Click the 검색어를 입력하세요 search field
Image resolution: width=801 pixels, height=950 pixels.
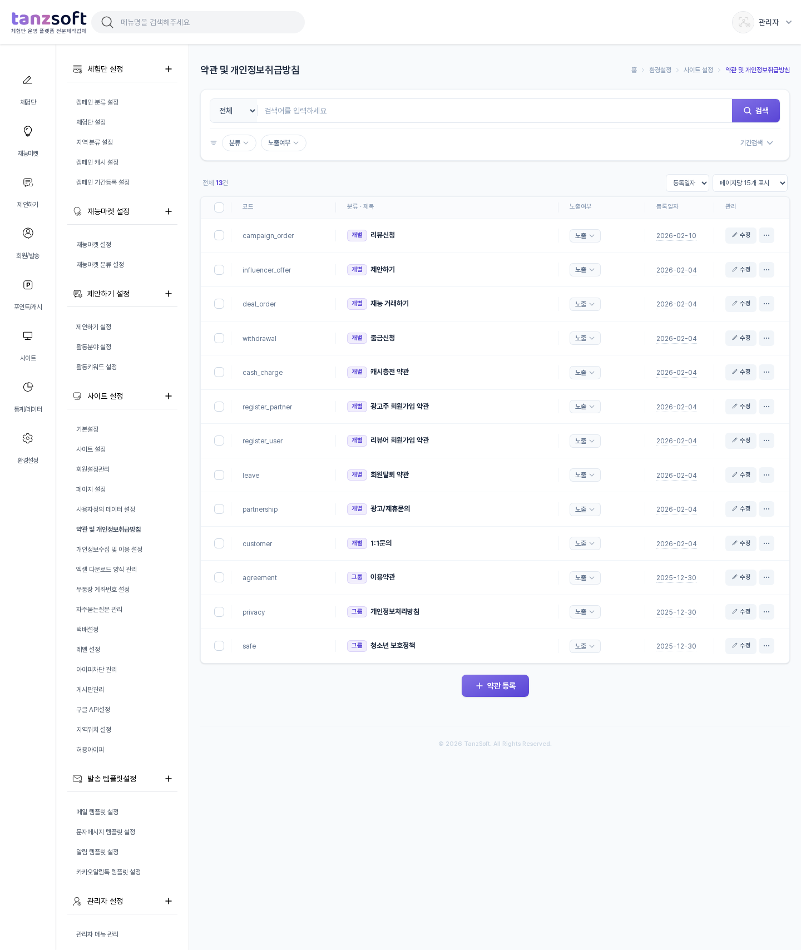[x=495, y=111]
